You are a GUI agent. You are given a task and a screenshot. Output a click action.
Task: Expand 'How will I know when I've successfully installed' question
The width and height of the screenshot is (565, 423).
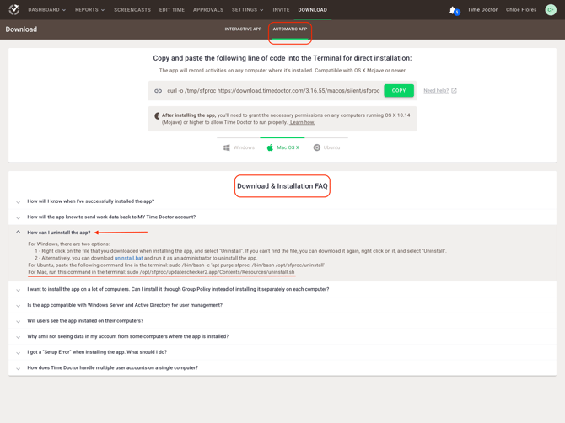tap(282, 201)
